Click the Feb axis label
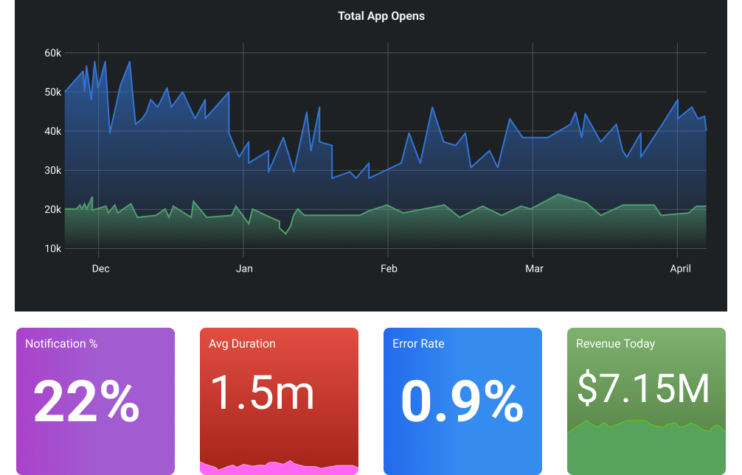Screen dimensions: 742x475 (389, 269)
